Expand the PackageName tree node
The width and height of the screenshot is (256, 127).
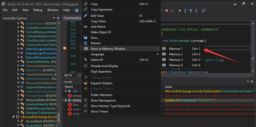18,95
